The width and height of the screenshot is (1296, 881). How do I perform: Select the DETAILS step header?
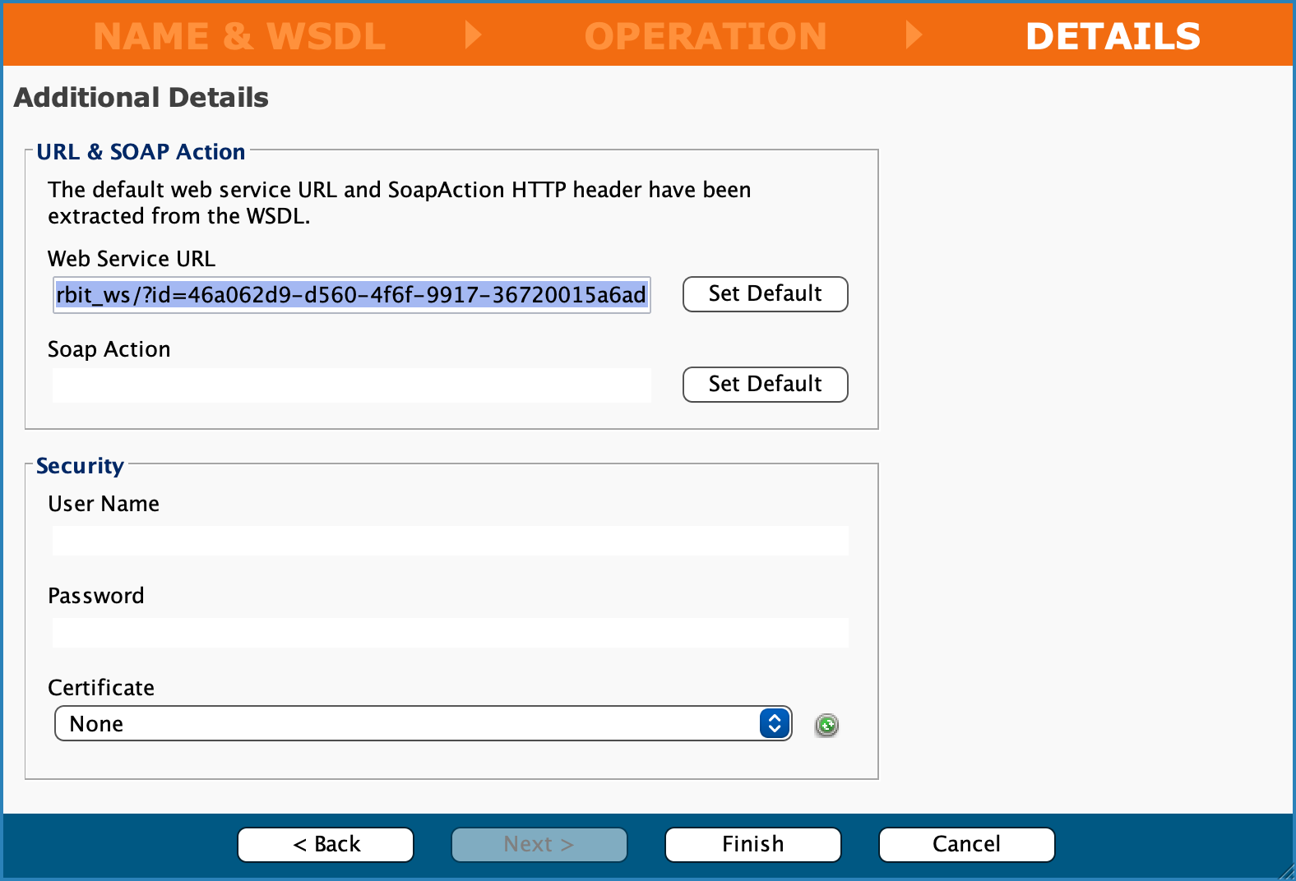point(1113,36)
